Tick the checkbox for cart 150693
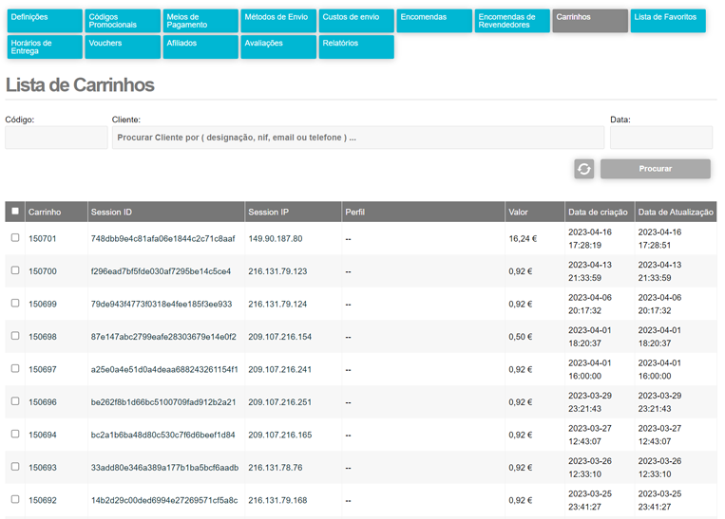This screenshot has height=519, width=725. [x=15, y=467]
